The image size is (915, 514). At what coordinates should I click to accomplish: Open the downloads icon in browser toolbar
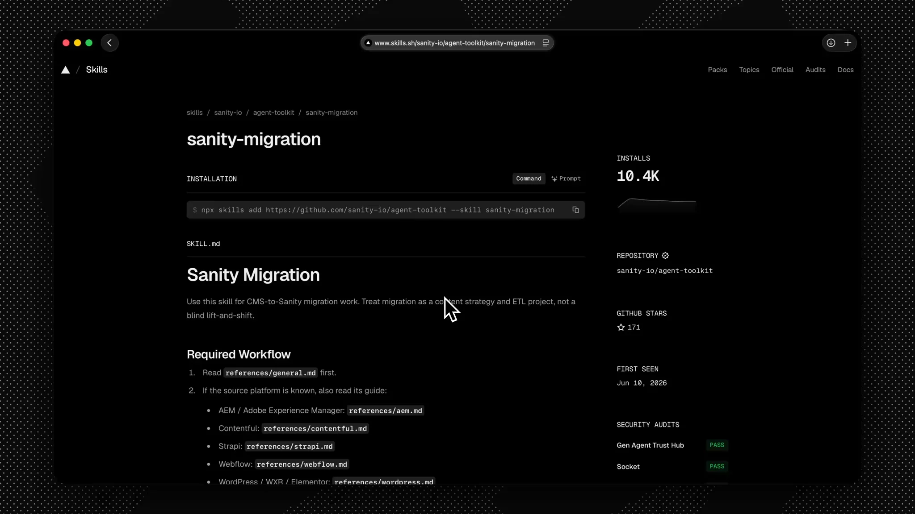pyautogui.click(x=831, y=43)
